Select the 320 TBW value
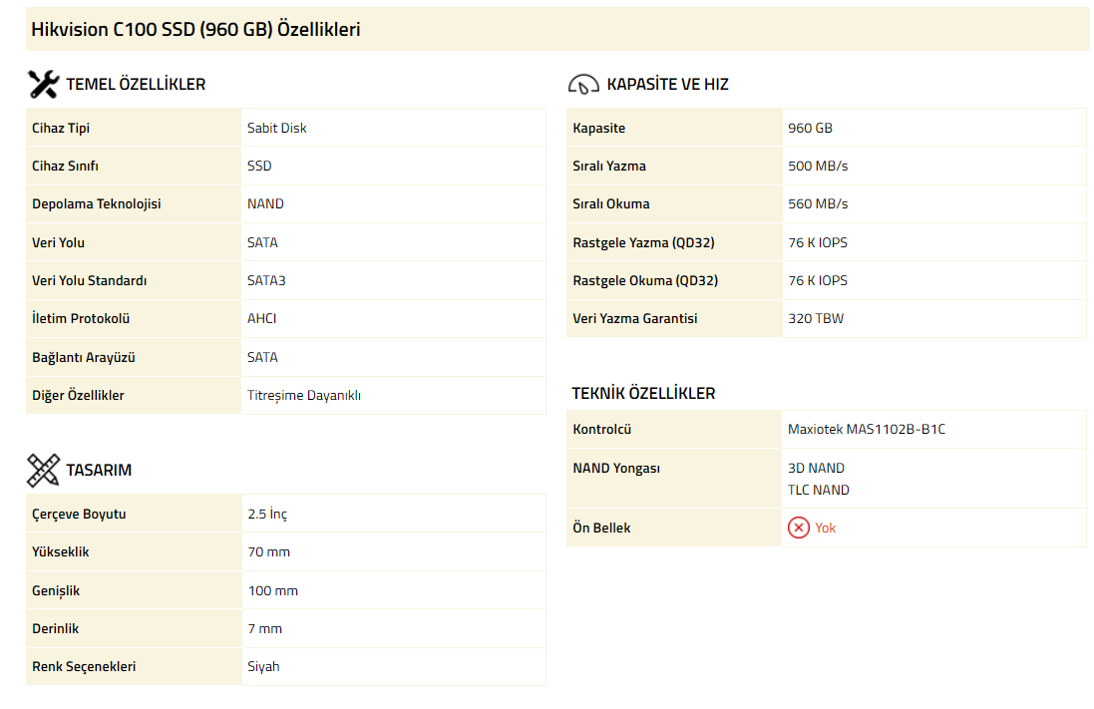The image size is (1094, 709). pyautogui.click(x=816, y=318)
